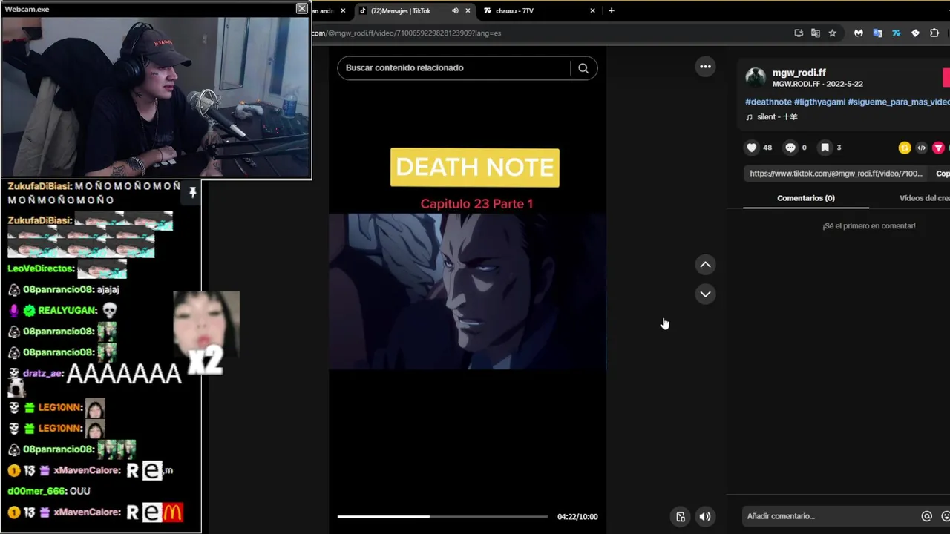Viewport: 950px width, 534px height.
Task: Click the translate page icon in address bar
Action: pyautogui.click(x=816, y=33)
